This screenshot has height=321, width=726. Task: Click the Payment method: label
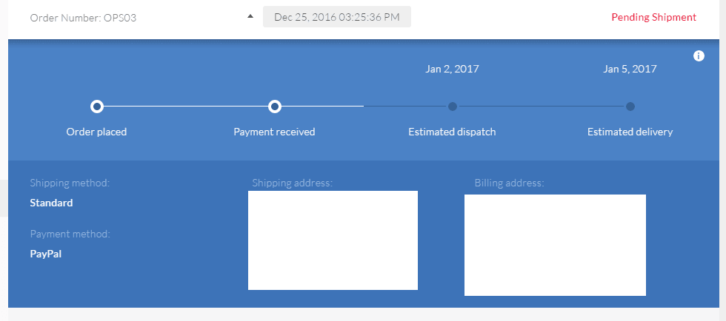click(70, 234)
